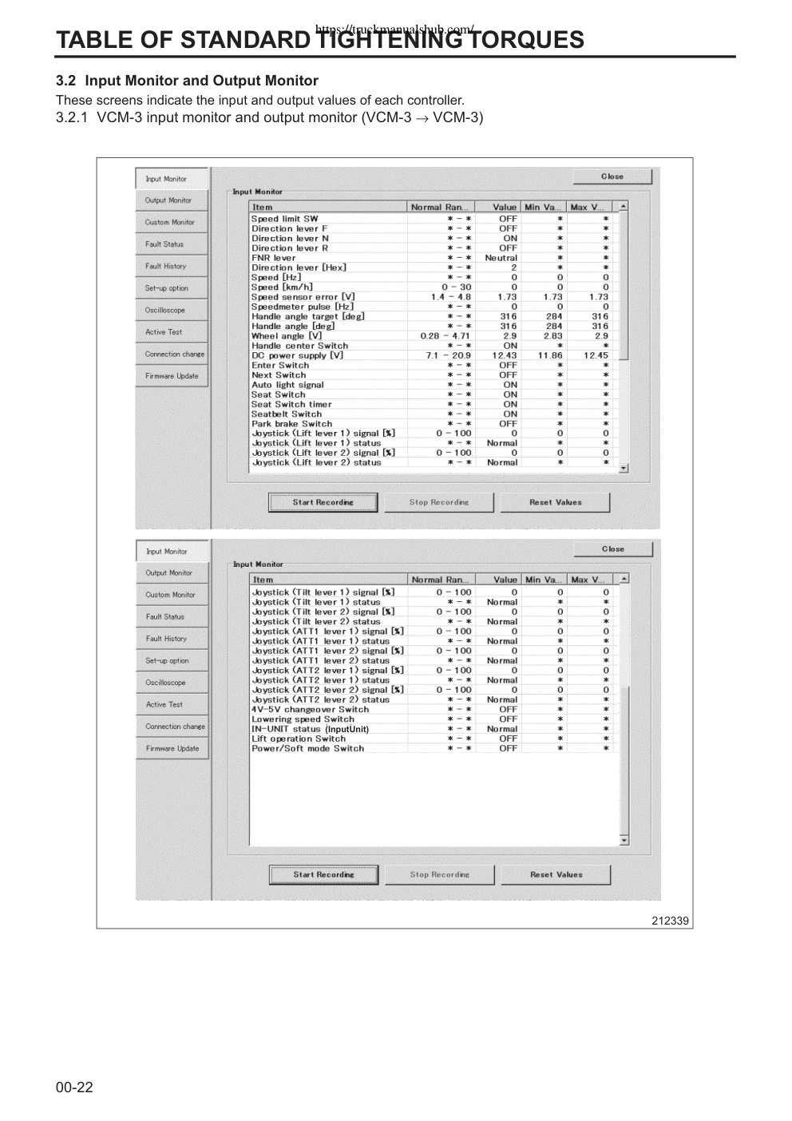The height and width of the screenshot is (1121, 792).
Task: Select the 'Wheel angle [V]' row
Action: (434, 336)
